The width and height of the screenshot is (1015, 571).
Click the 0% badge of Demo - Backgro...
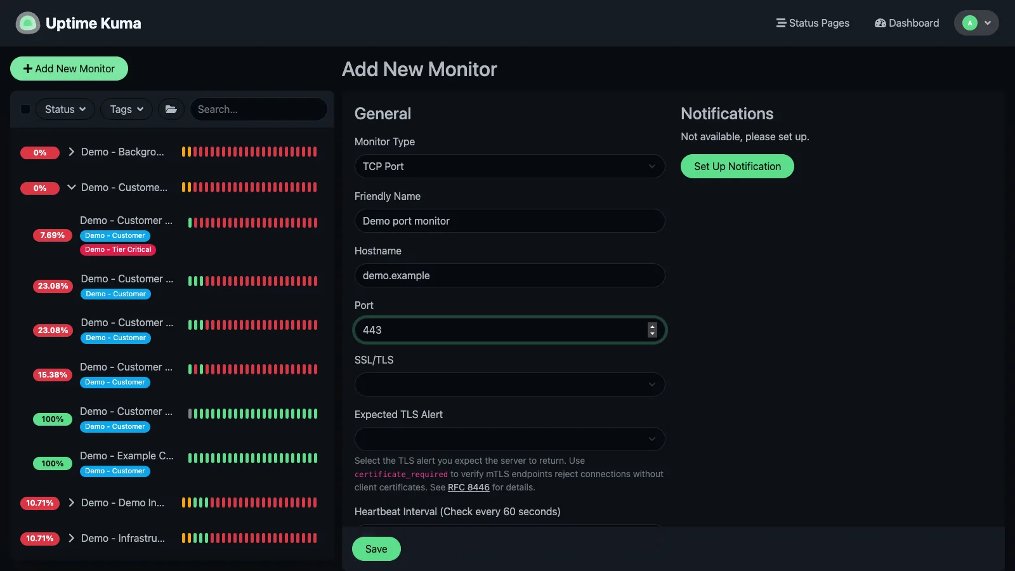coord(40,153)
